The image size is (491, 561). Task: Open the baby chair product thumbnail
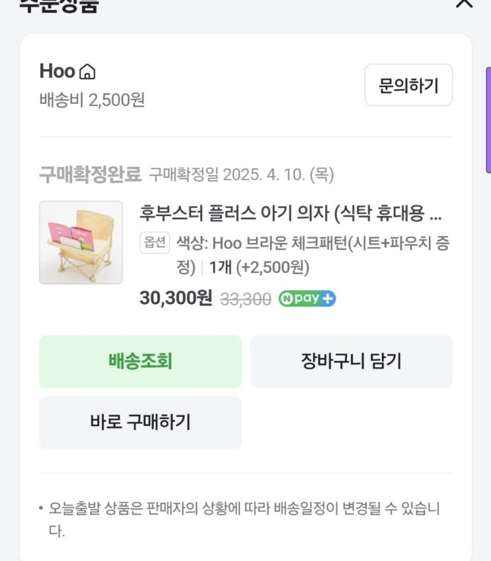(81, 243)
